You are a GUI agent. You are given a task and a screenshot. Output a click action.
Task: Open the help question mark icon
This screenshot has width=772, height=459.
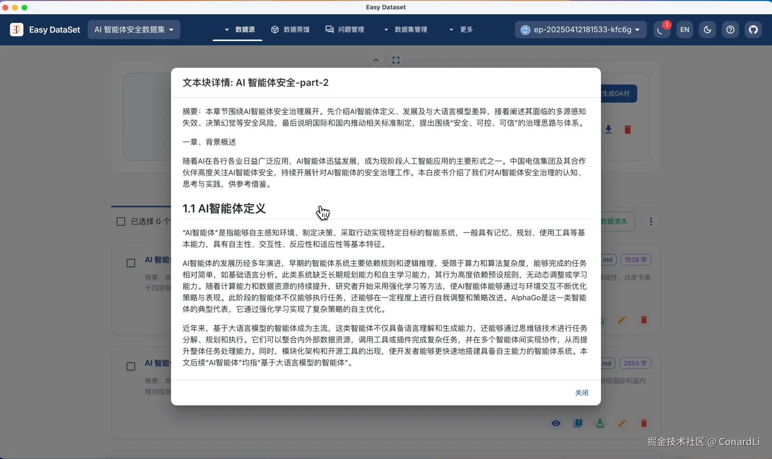point(730,30)
